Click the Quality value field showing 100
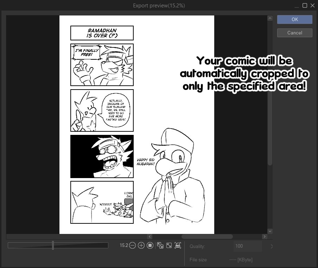Viewport: 318px width, 268px height. coord(248,246)
